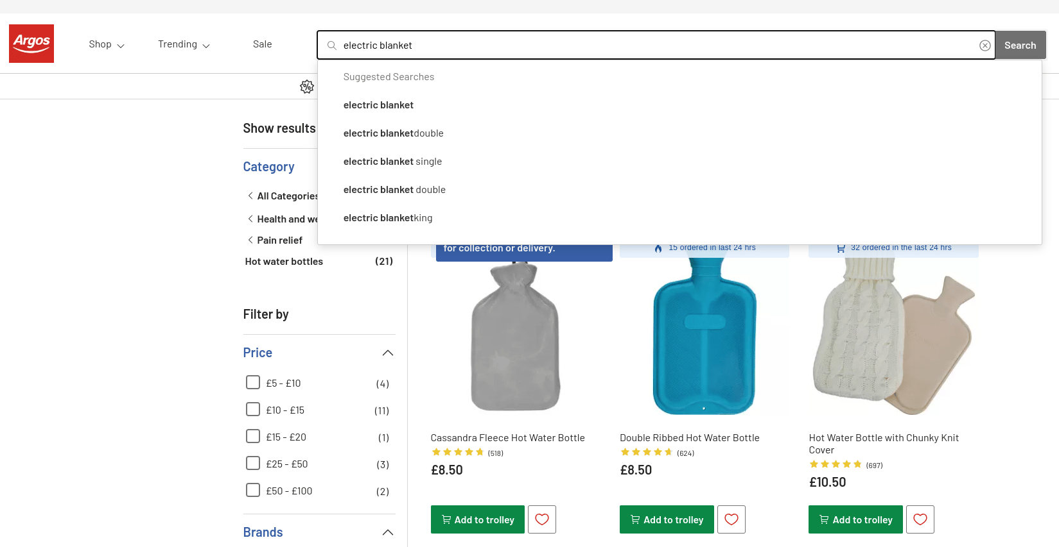Image resolution: width=1059 pixels, height=547 pixels.
Task: Select suggestion 'electric blanket single'
Action: coord(679,162)
